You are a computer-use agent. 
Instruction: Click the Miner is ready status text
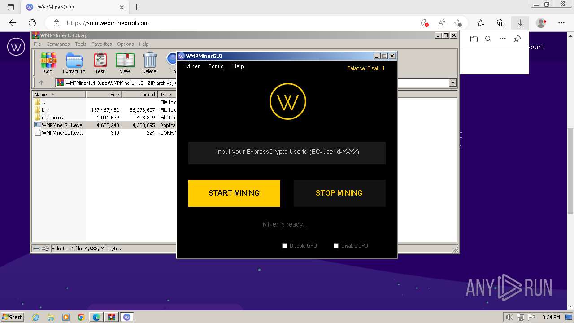[x=285, y=224]
